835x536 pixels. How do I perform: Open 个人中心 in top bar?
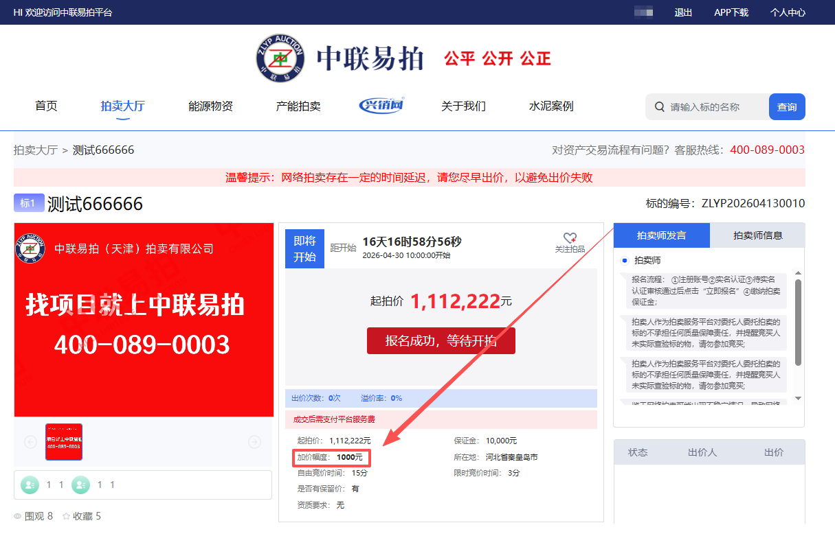(x=788, y=12)
